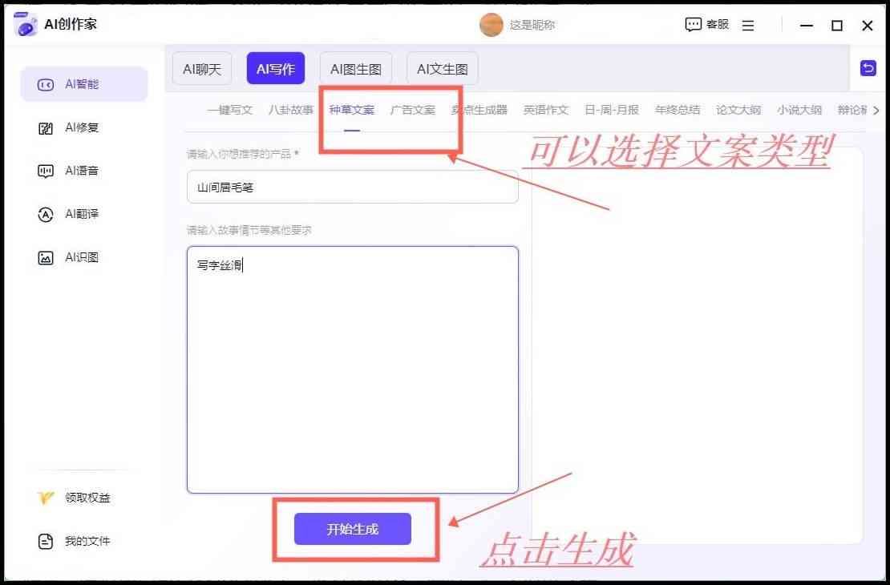Select the 广告文案 writing type
Image resolution: width=890 pixels, height=585 pixels.
(413, 110)
